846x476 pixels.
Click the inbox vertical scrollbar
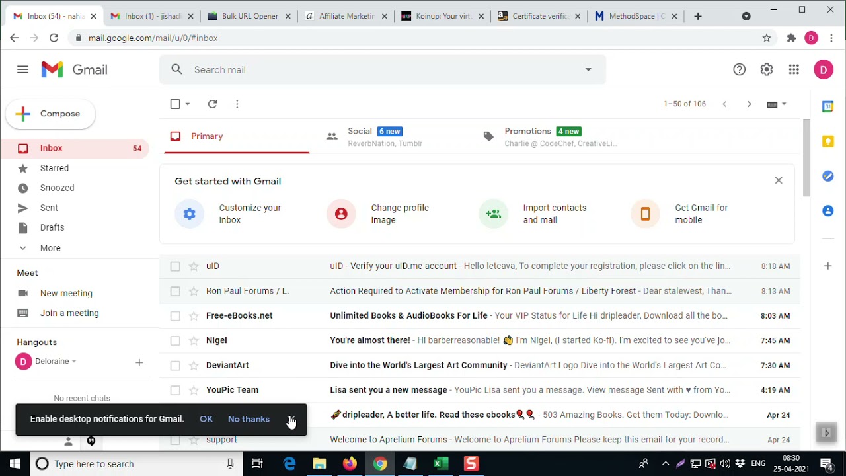(x=806, y=158)
